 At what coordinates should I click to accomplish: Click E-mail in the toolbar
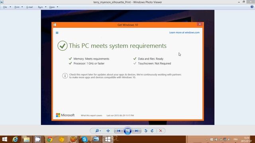(29, 7)
